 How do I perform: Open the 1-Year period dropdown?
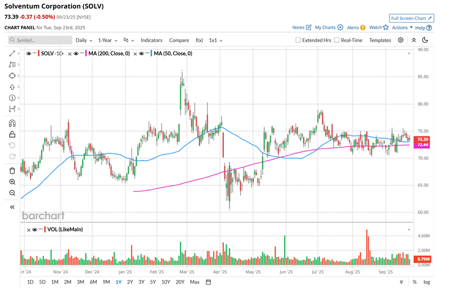pos(107,40)
